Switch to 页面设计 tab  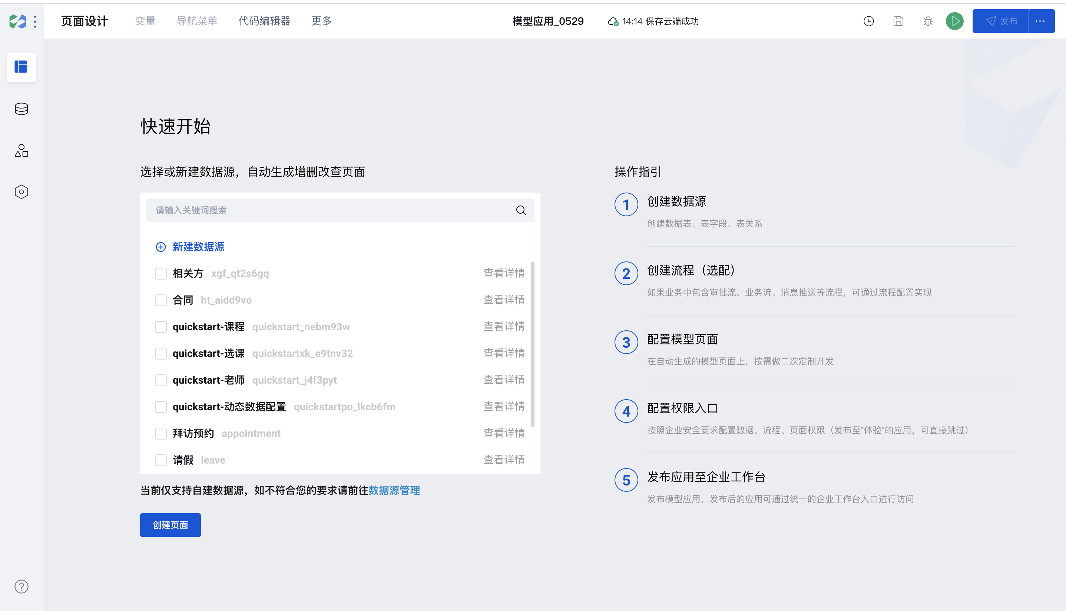click(85, 21)
